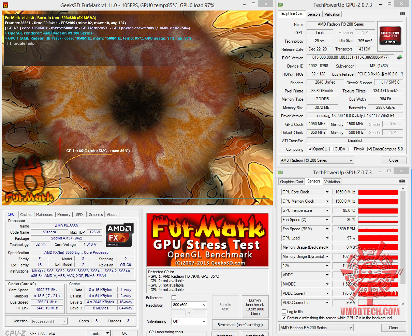
Task: Open the About tab in CPU-Z
Action: point(112,215)
